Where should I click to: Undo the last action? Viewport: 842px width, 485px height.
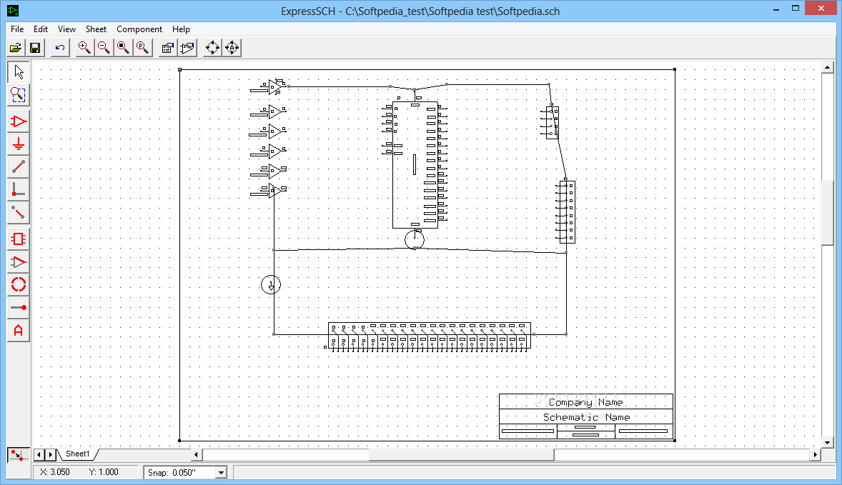[x=59, y=48]
